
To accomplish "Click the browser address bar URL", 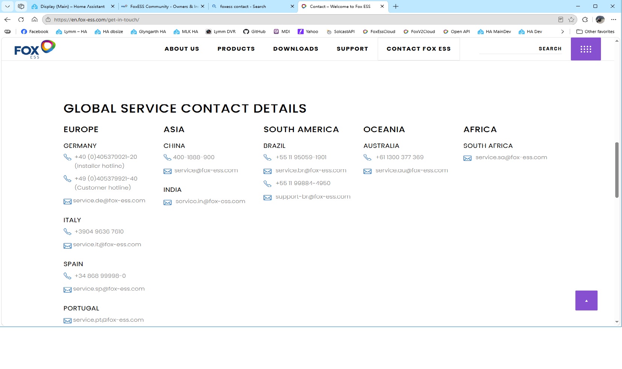I will [97, 20].
